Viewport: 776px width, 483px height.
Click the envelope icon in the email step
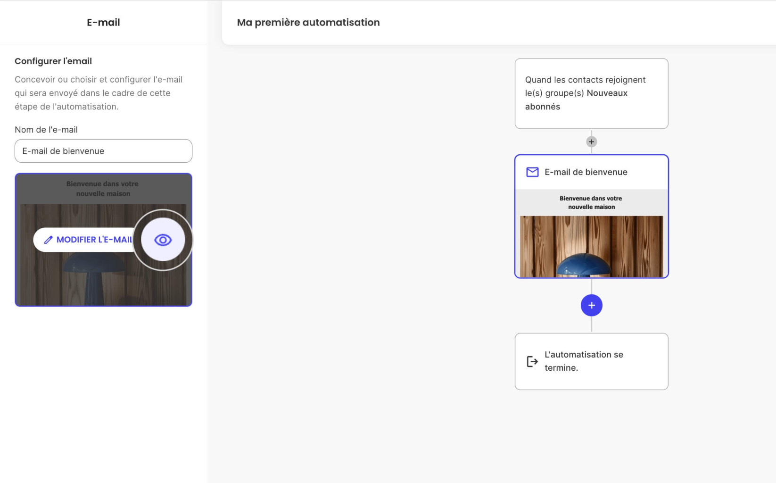click(x=532, y=172)
